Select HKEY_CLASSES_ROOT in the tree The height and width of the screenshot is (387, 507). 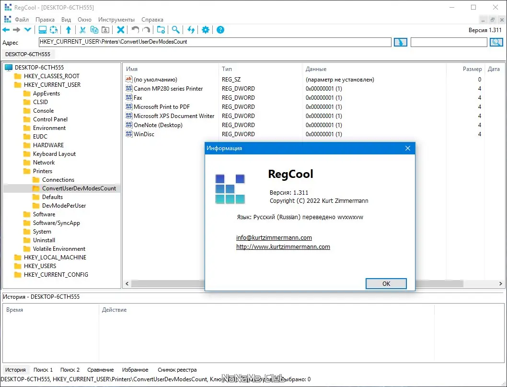click(x=51, y=76)
